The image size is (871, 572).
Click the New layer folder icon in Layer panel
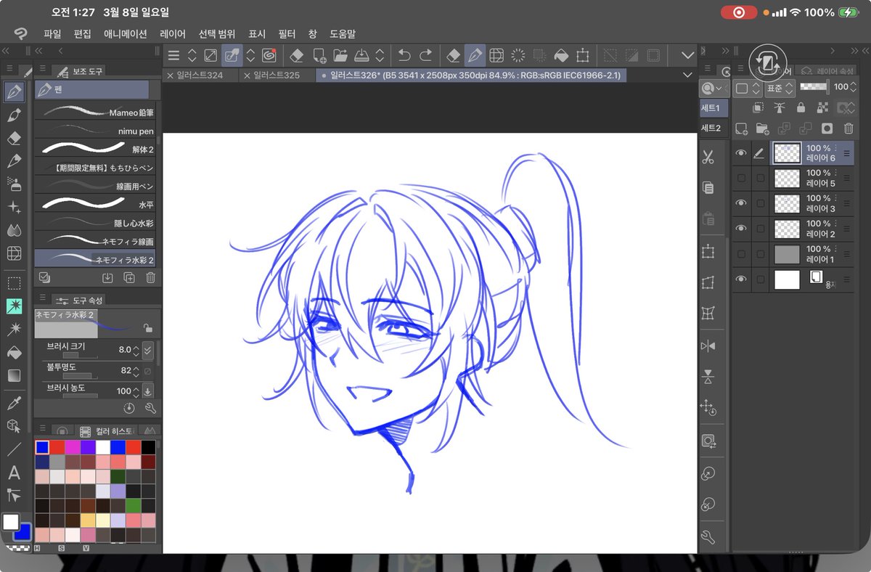762,128
